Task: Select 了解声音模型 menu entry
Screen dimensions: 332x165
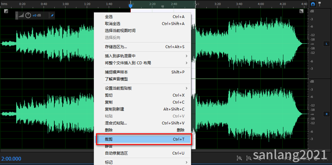Action: [142, 79]
